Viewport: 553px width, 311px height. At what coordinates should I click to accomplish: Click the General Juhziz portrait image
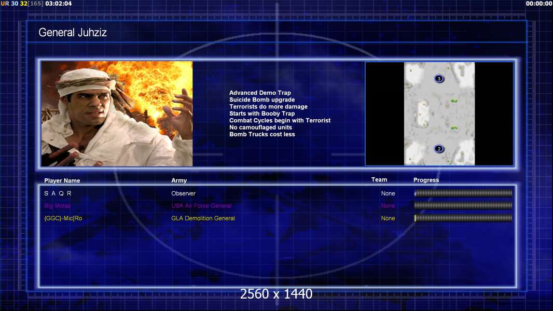click(117, 114)
